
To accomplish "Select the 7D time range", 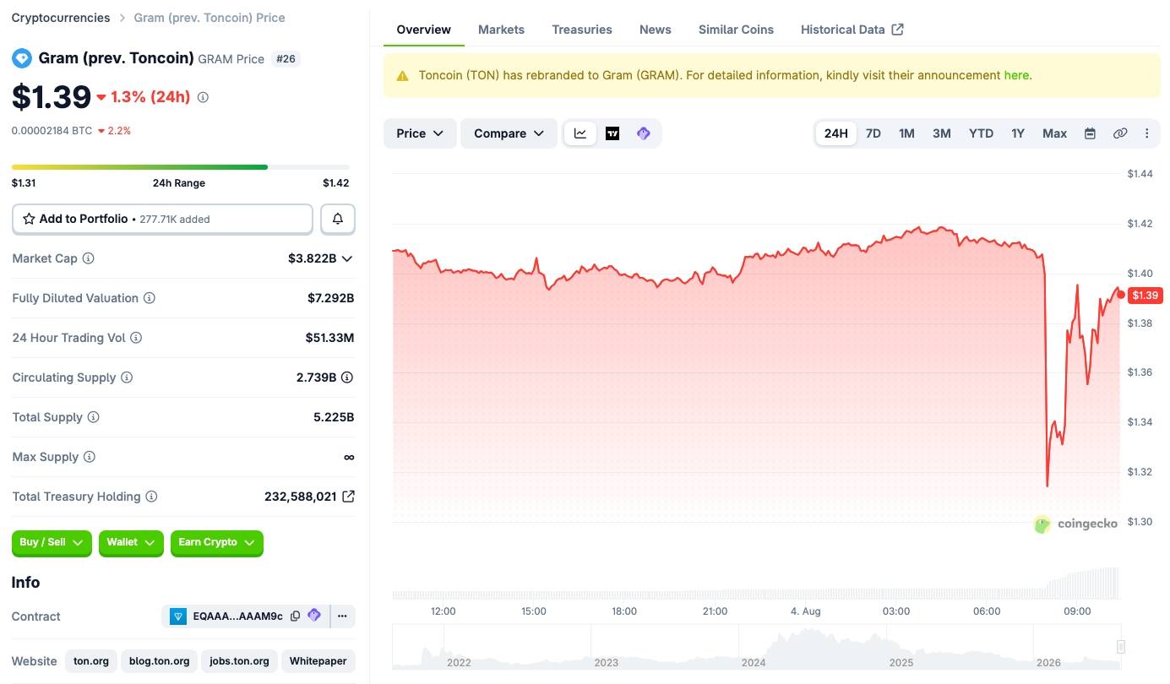I will [873, 133].
